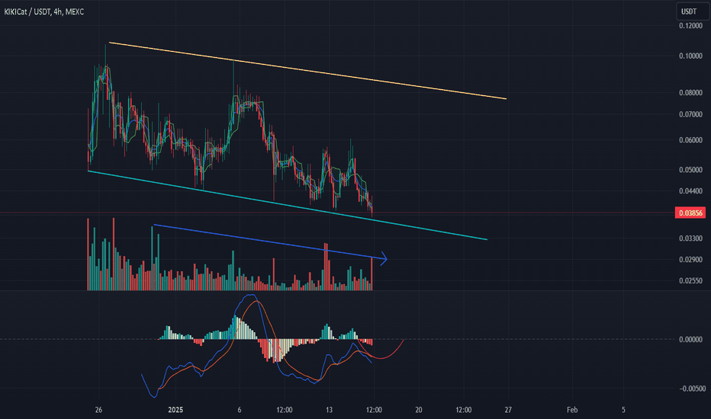This screenshot has width=711, height=419.
Task: Click the date label 20 on time axis
Action: pos(419,410)
